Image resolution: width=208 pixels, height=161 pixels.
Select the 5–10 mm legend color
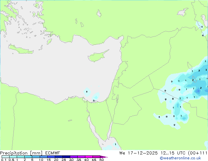coord(36,157)
